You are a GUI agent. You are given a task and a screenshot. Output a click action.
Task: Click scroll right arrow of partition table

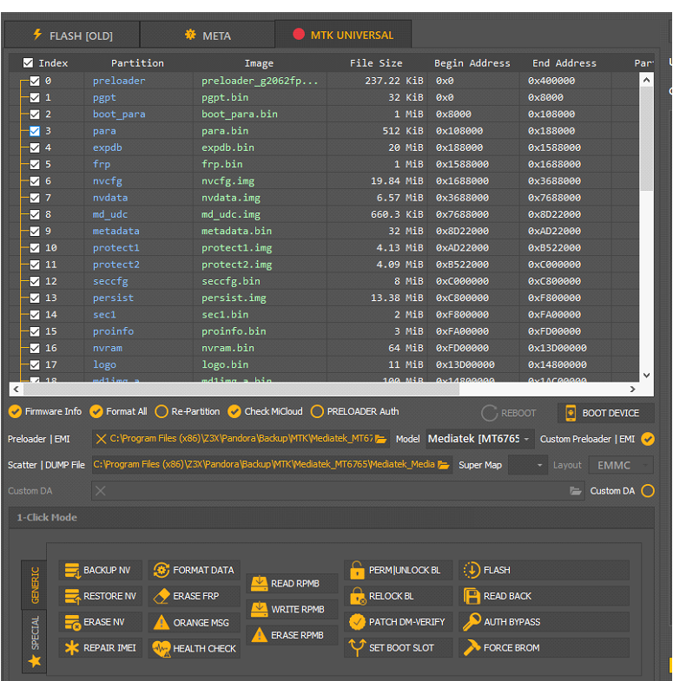point(632,390)
